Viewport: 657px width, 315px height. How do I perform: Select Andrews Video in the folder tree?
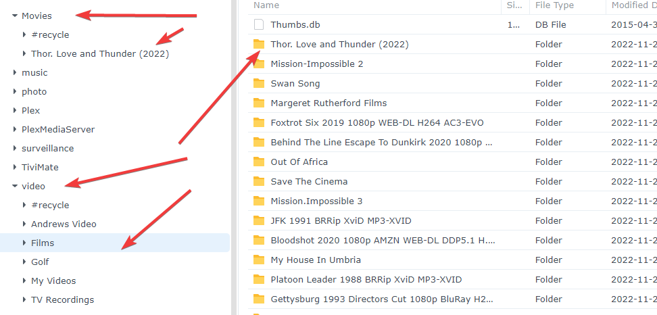tap(64, 224)
